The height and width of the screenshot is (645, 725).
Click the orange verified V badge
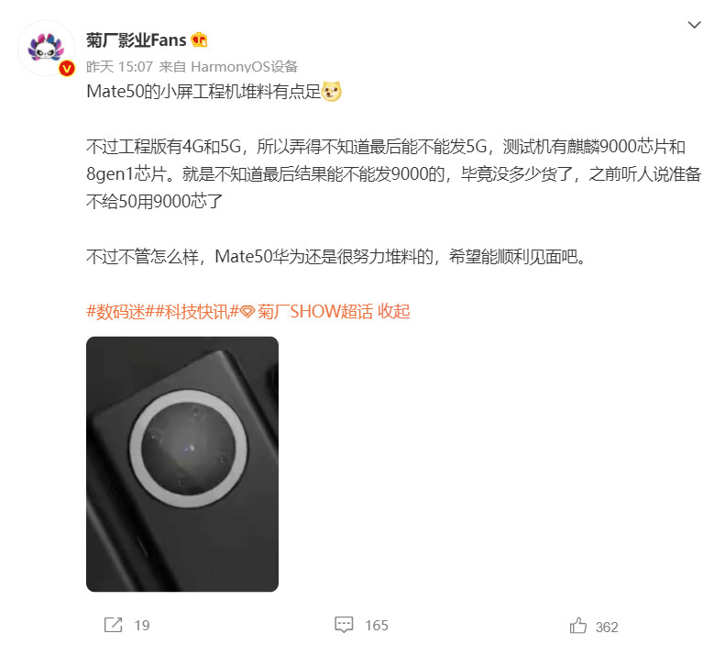[x=67, y=69]
